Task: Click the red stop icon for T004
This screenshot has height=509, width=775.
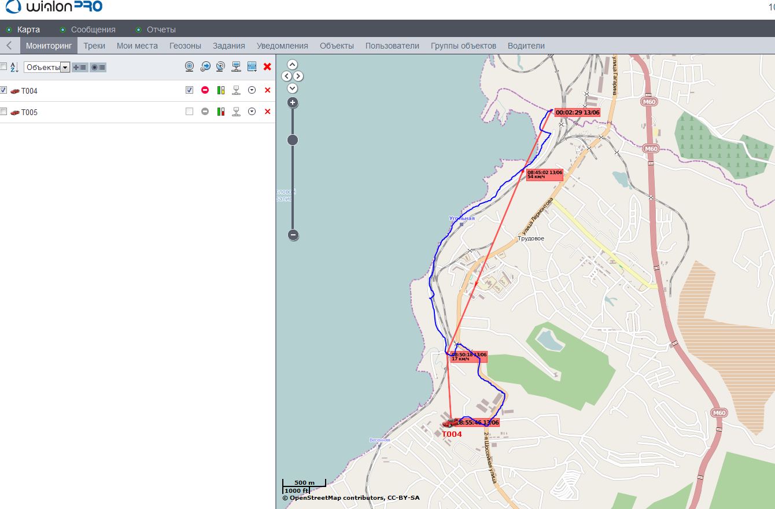Action: pyautogui.click(x=205, y=90)
